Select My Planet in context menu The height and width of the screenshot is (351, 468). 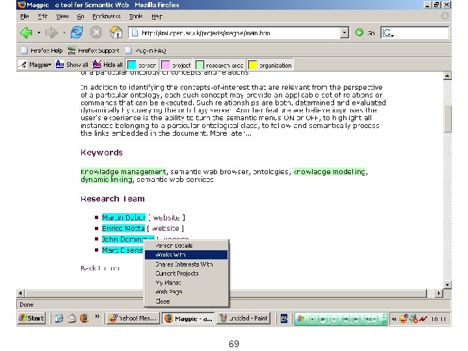tap(187, 282)
